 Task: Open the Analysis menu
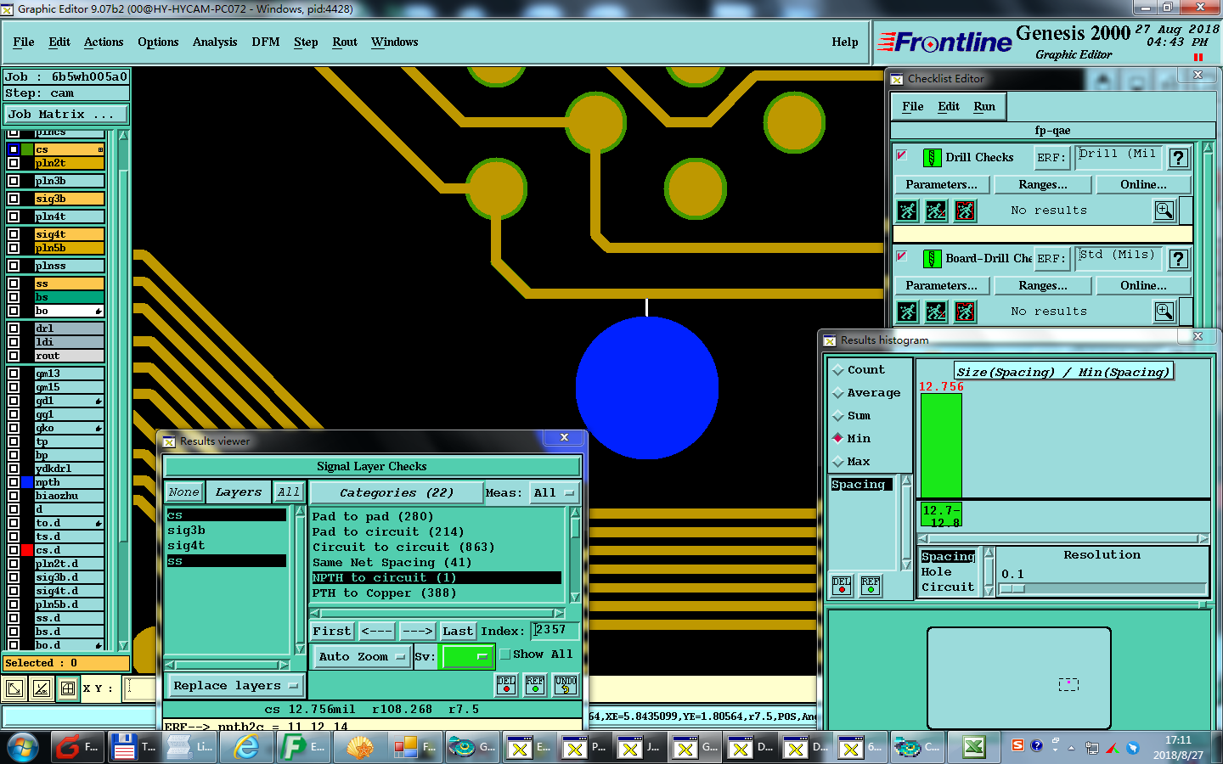tap(215, 42)
